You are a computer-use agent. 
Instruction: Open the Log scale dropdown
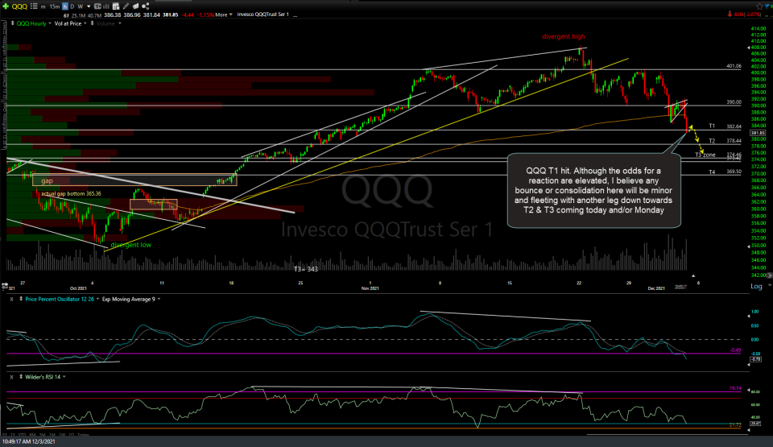click(x=770, y=285)
